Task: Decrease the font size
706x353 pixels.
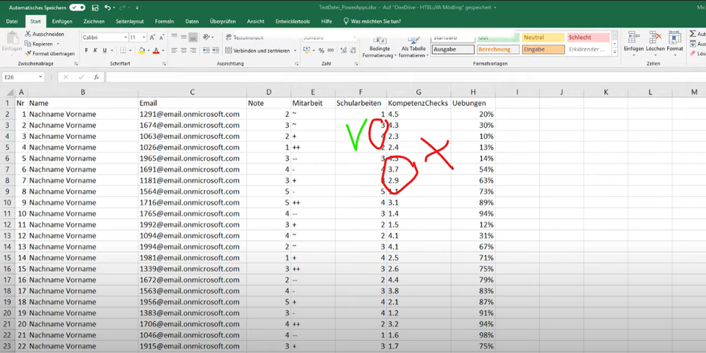Action: pyautogui.click(x=162, y=37)
